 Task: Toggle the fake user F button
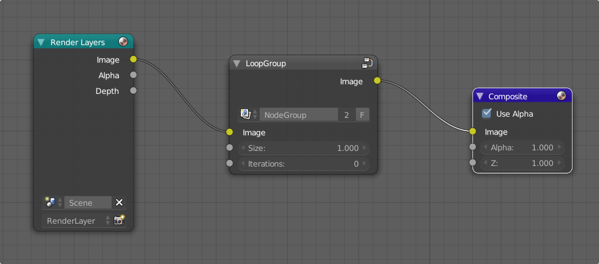362,114
